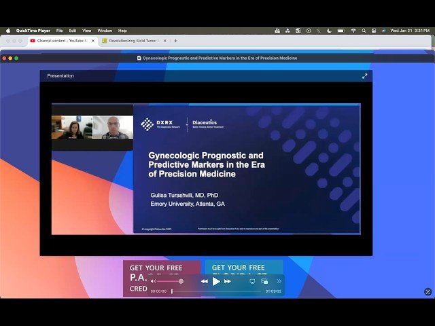Rewind the QuickTime video
This screenshot has width=435, height=326.
pyautogui.click(x=204, y=281)
